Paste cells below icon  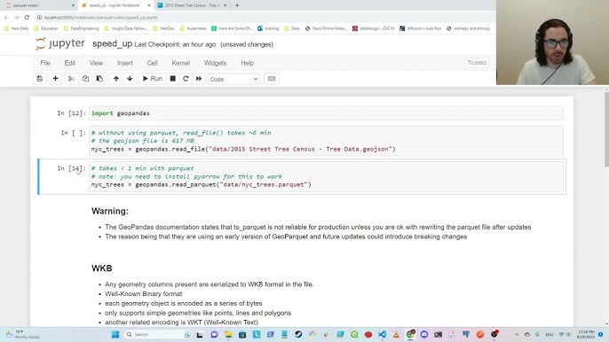(99, 79)
